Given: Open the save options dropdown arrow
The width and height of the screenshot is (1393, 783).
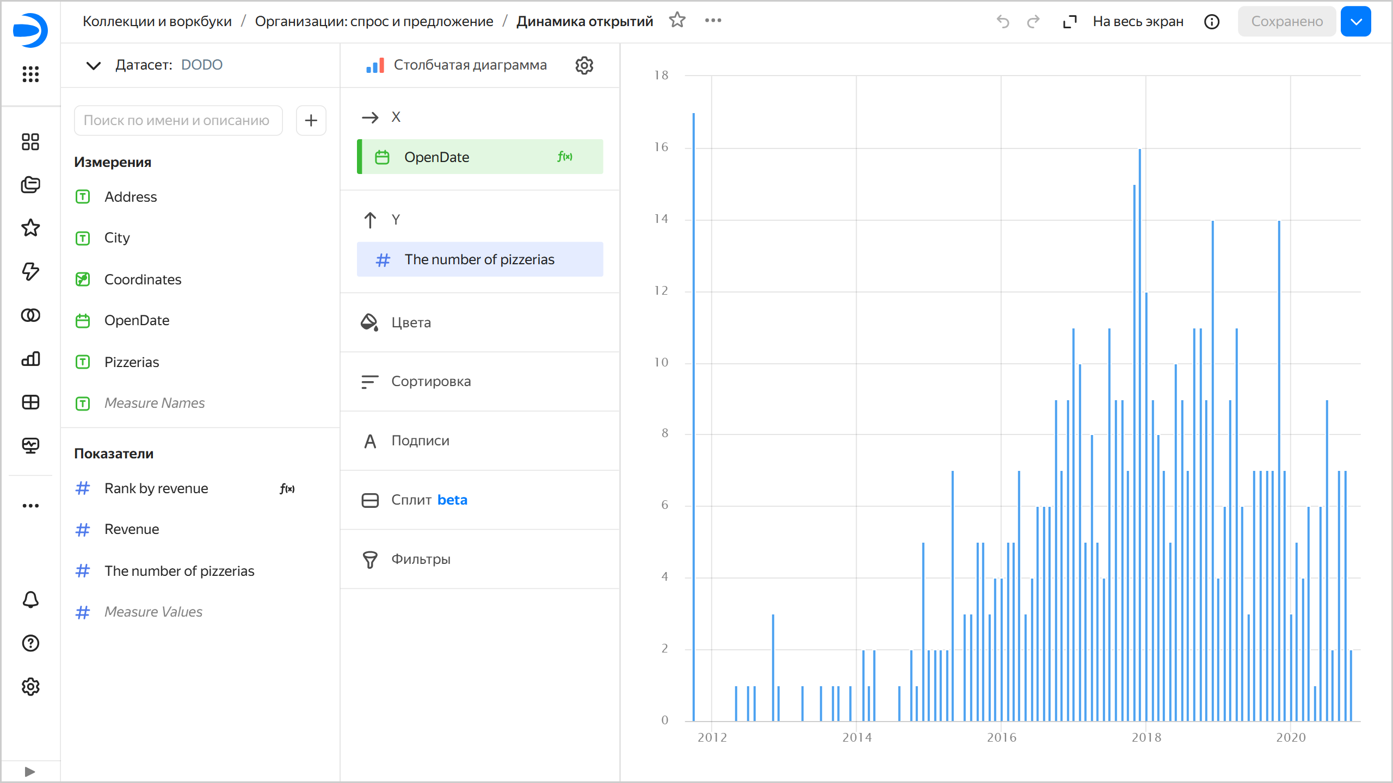Looking at the screenshot, I should pos(1355,22).
